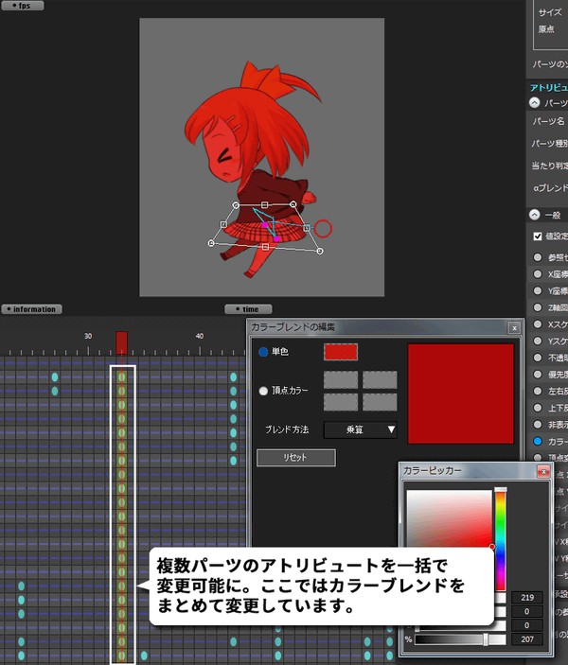Click the red playhead marker on timeline

point(121,341)
